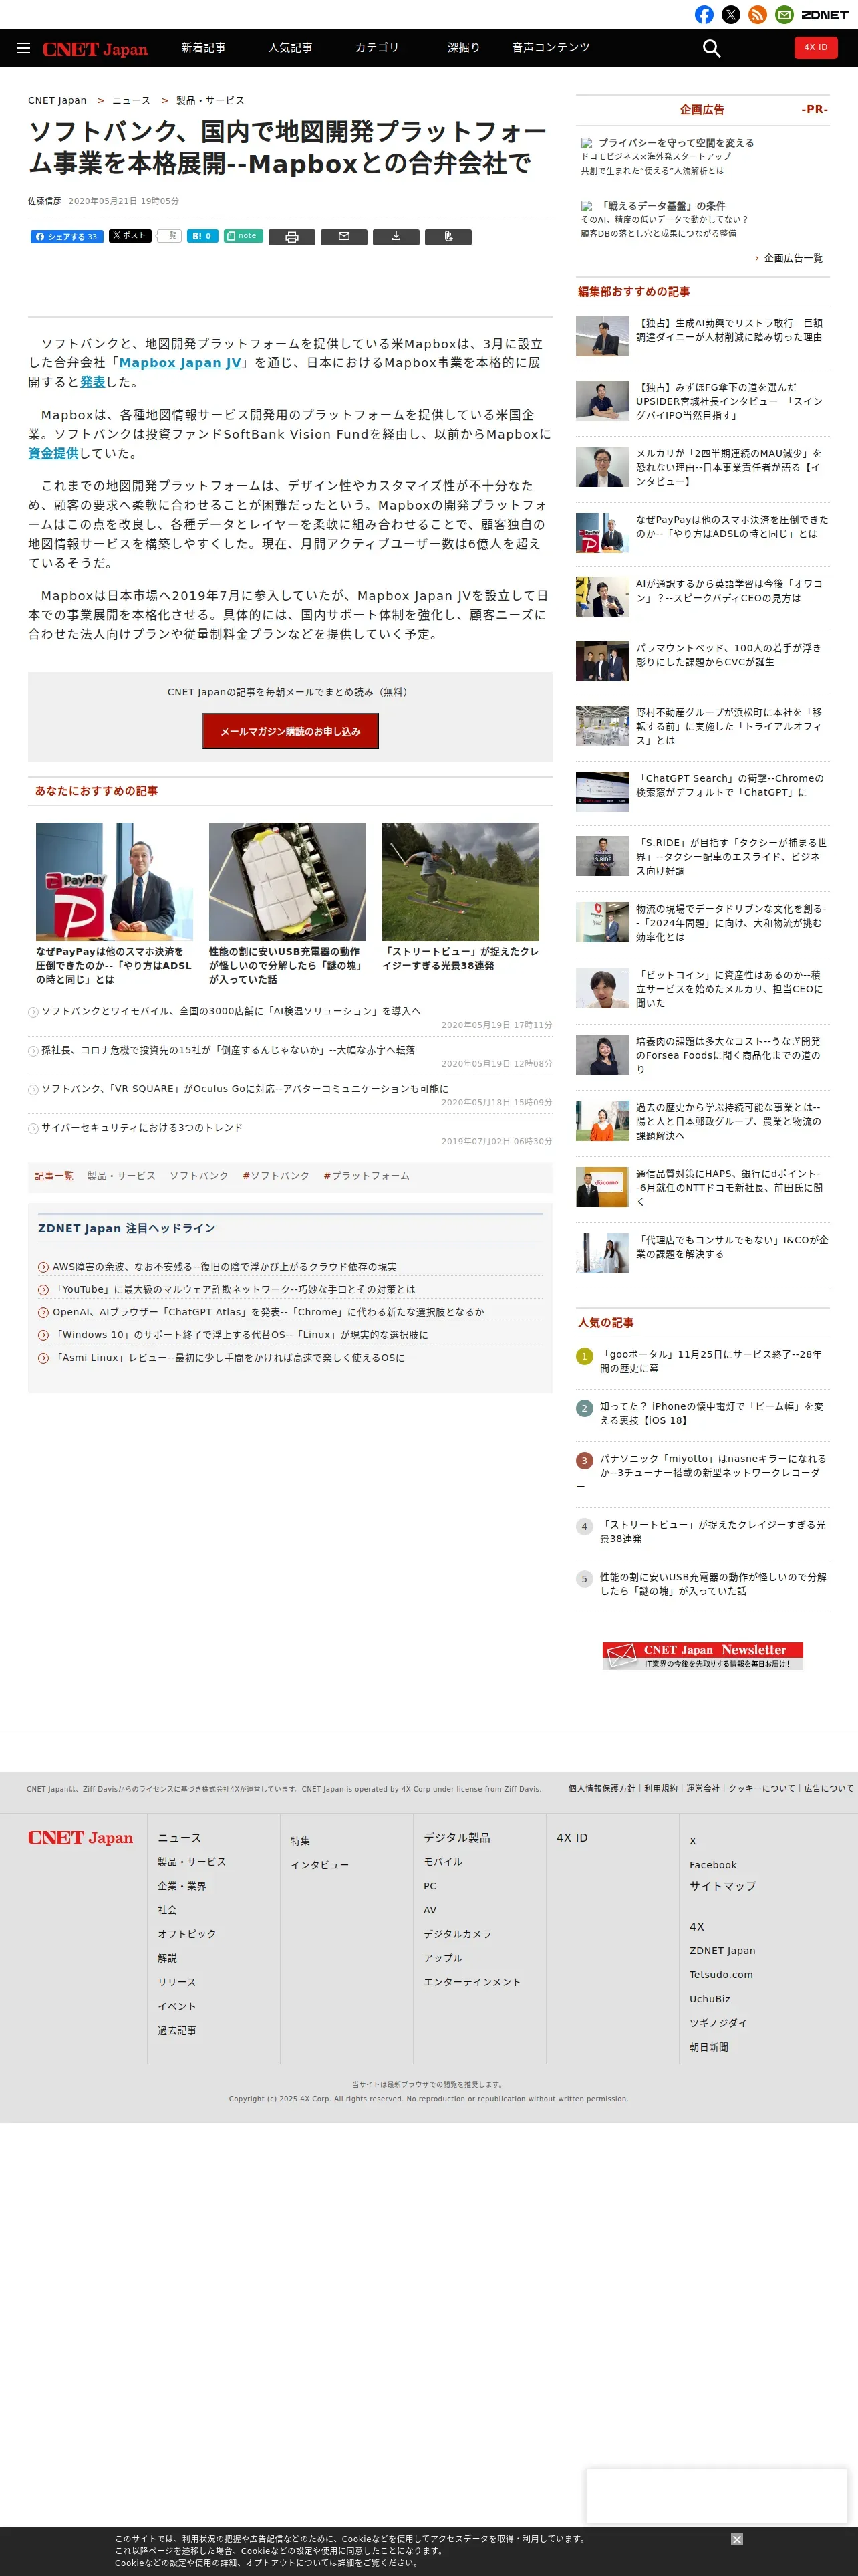Image resolution: width=858 pixels, height=2576 pixels.
Task: Click メールマガジン購読のお申し込み button
Action: [291, 731]
